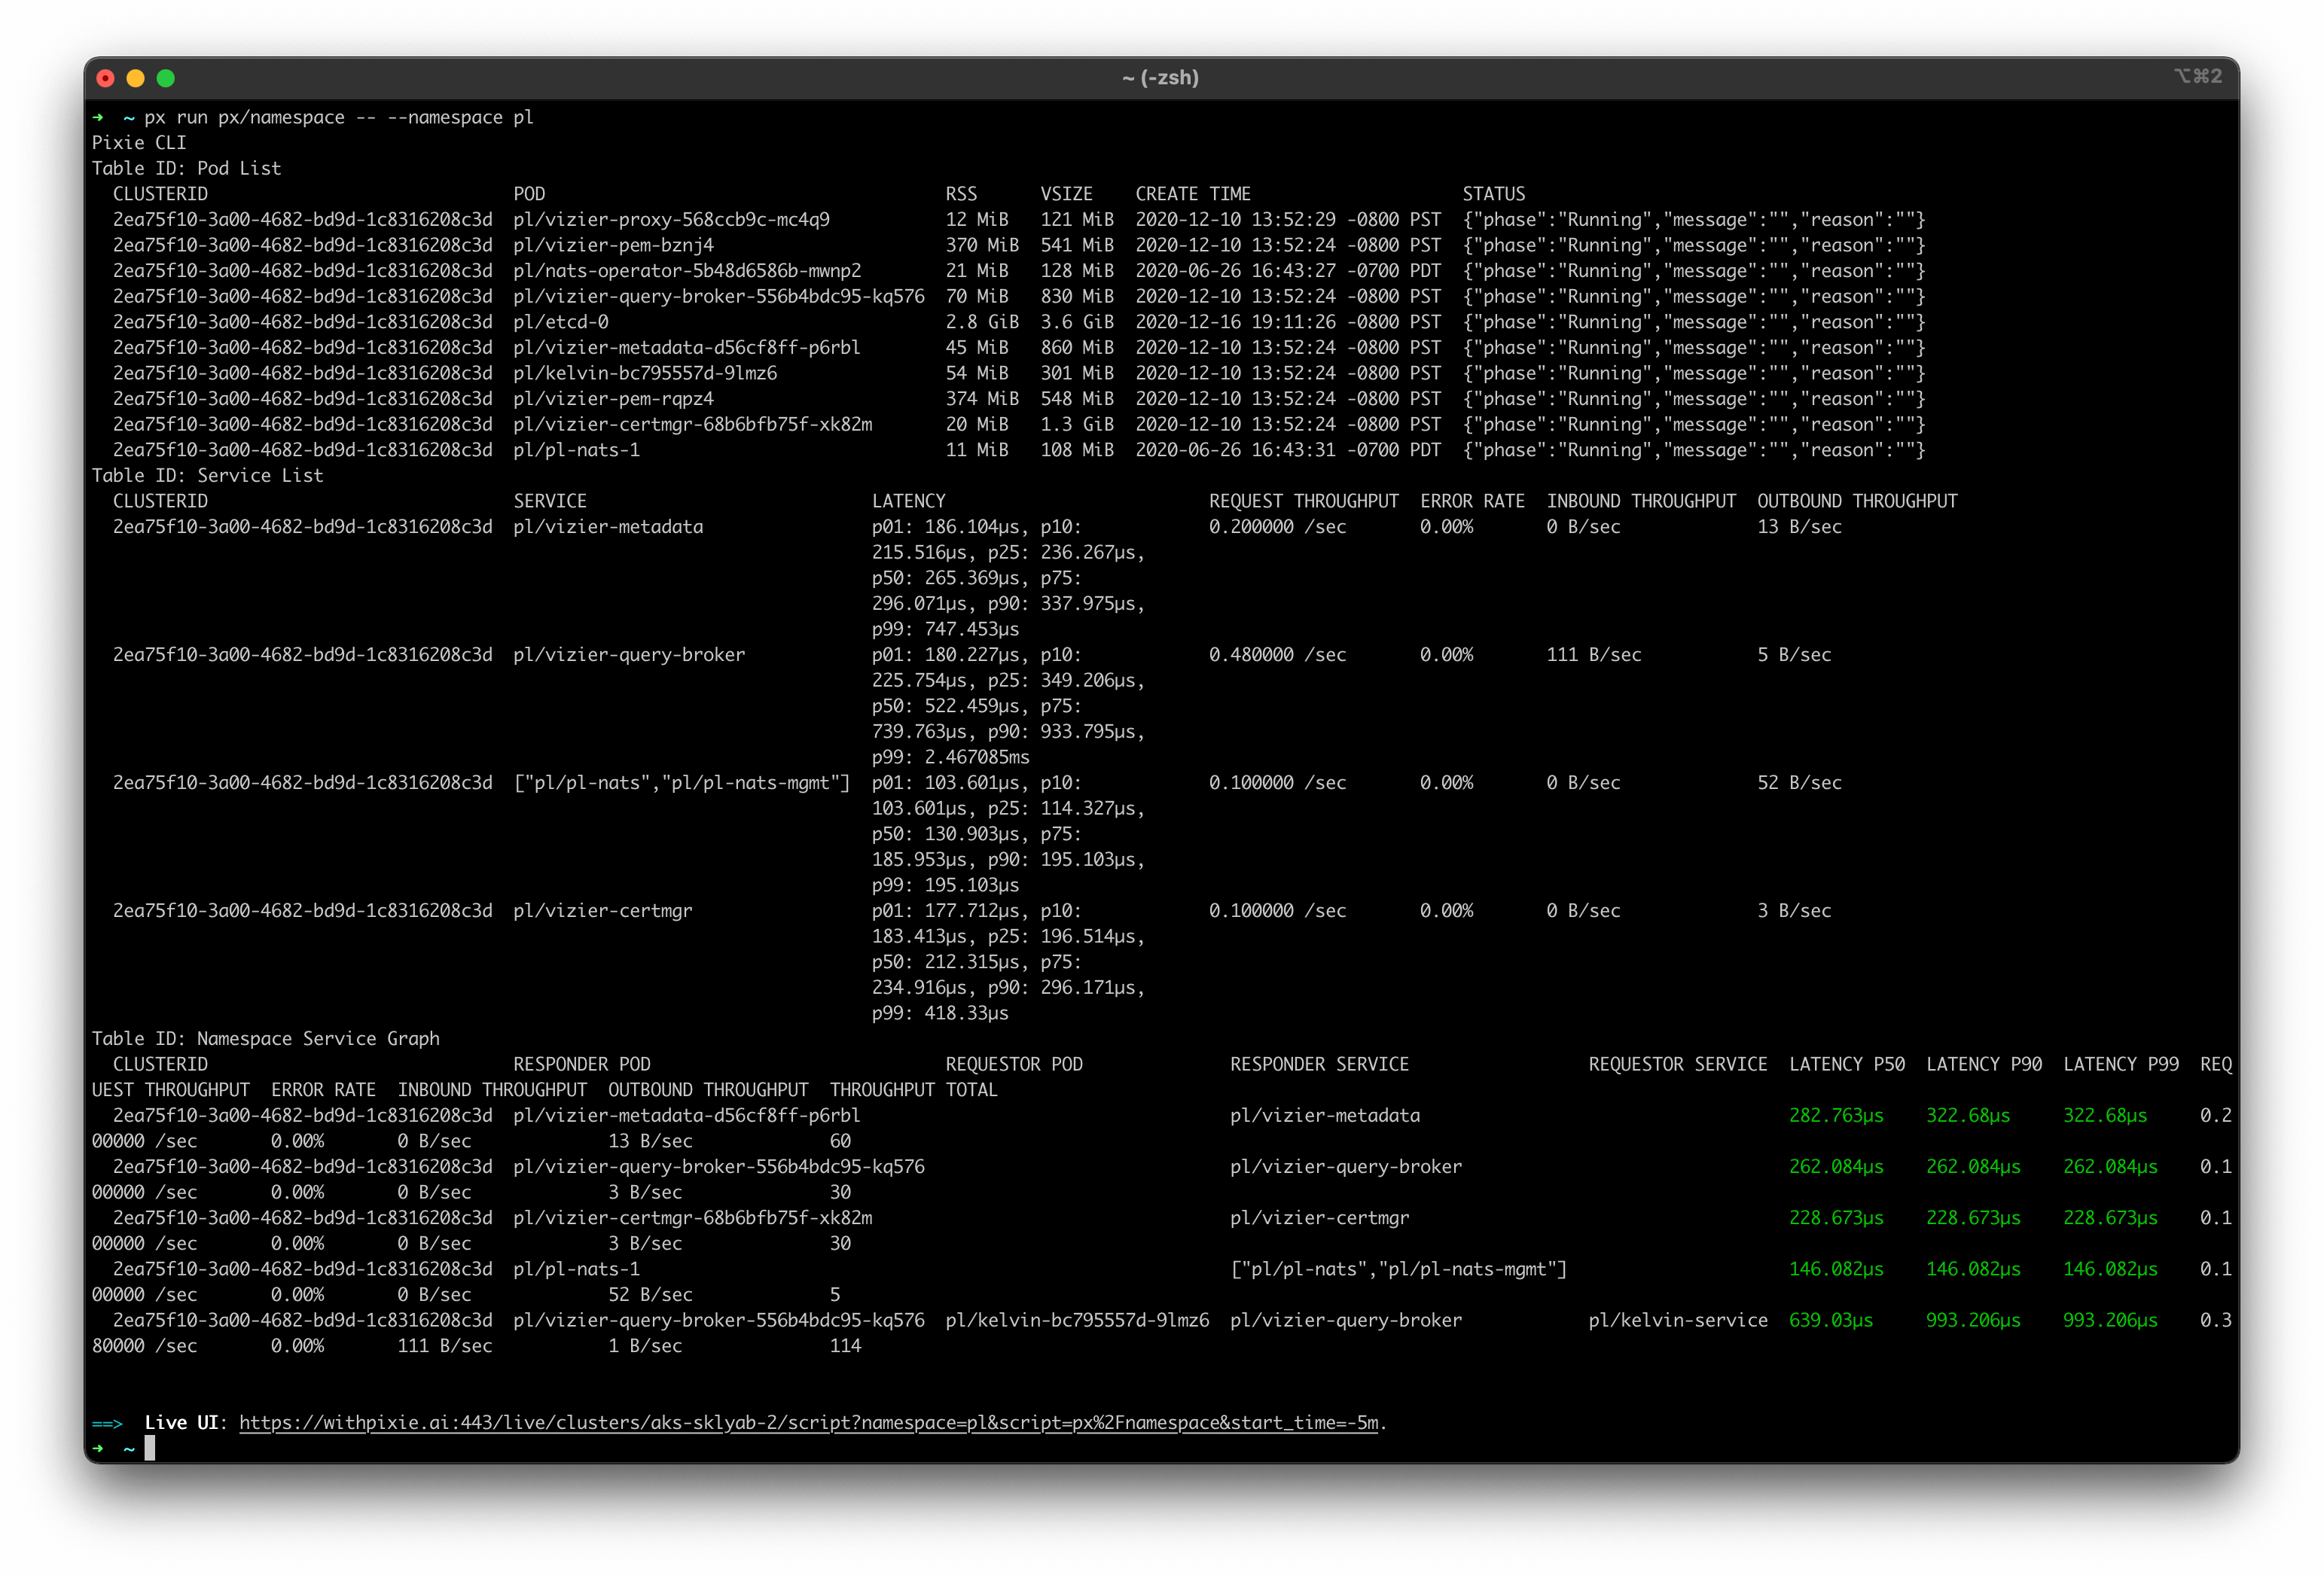This screenshot has width=2324, height=1575.
Task: Click the pl/vizier-certmgr service name
Action: click(602, 910)
